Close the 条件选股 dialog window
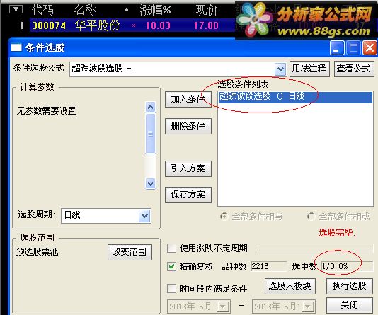This screenshot has height=315, width=378. pos(370,48)
